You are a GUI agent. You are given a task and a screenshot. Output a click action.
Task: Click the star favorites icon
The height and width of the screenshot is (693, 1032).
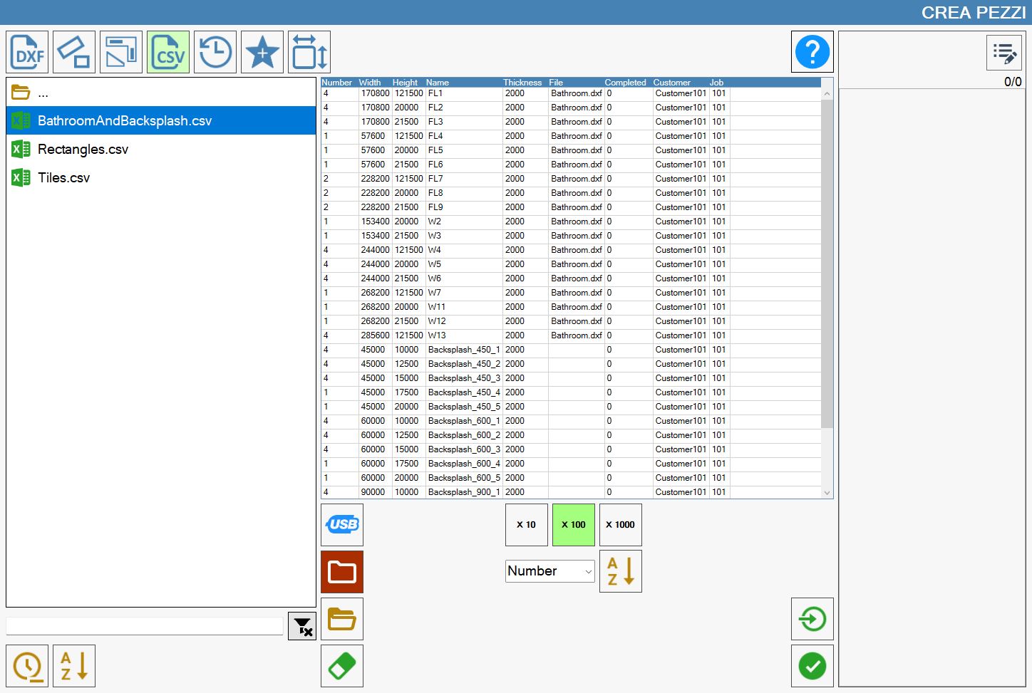(262, 52)
